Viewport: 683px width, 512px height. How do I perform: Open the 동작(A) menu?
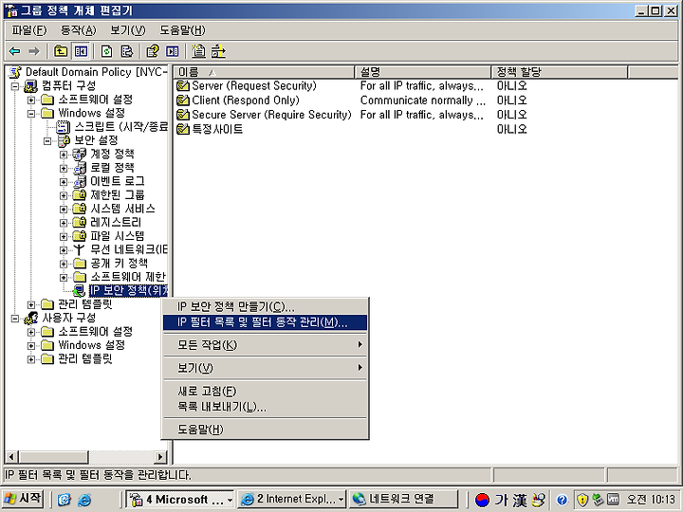point(79,30)
